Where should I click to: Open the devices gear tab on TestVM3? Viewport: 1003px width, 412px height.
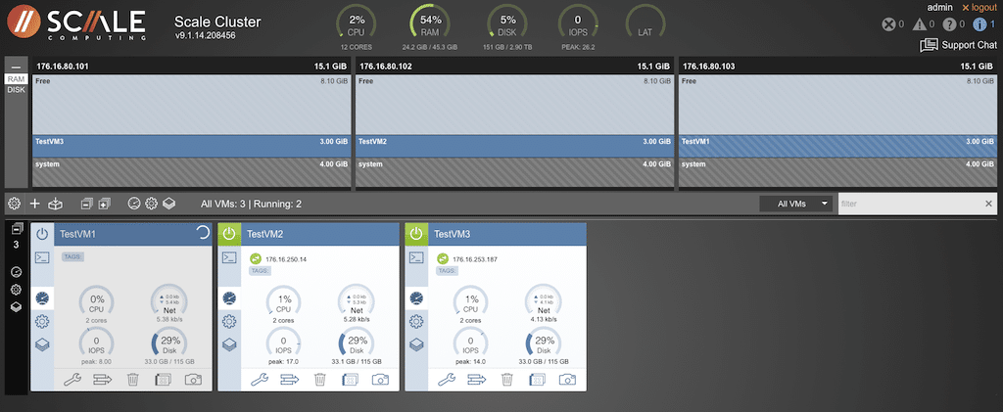[416, 321]
